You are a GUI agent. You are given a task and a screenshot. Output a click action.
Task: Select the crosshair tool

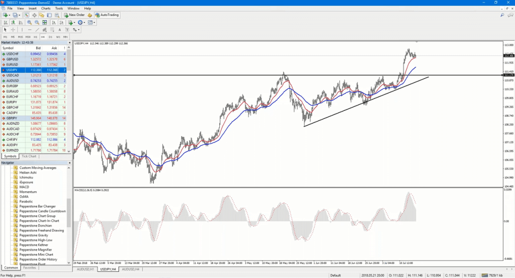pyautogui.click(x=13, y=30)
